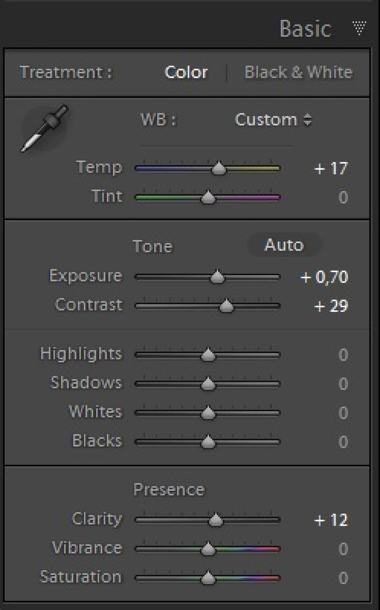This screenshot has width=380, height=610.
Task: Click the Temp slider handle
Action: (219, 168)
